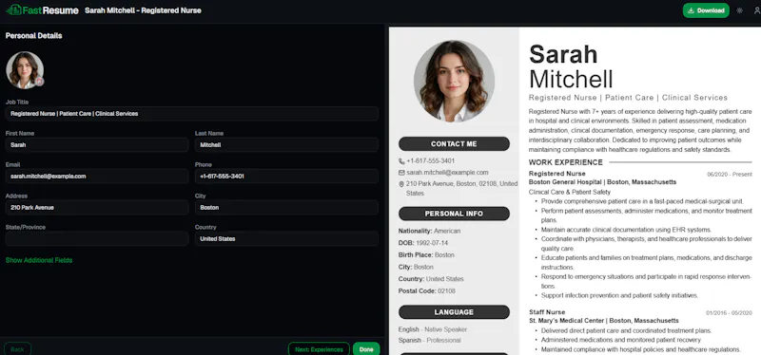Click the FastResume logo
This screenshot has width=761, height=355.
pyautogui.click(x=42, y=10)
